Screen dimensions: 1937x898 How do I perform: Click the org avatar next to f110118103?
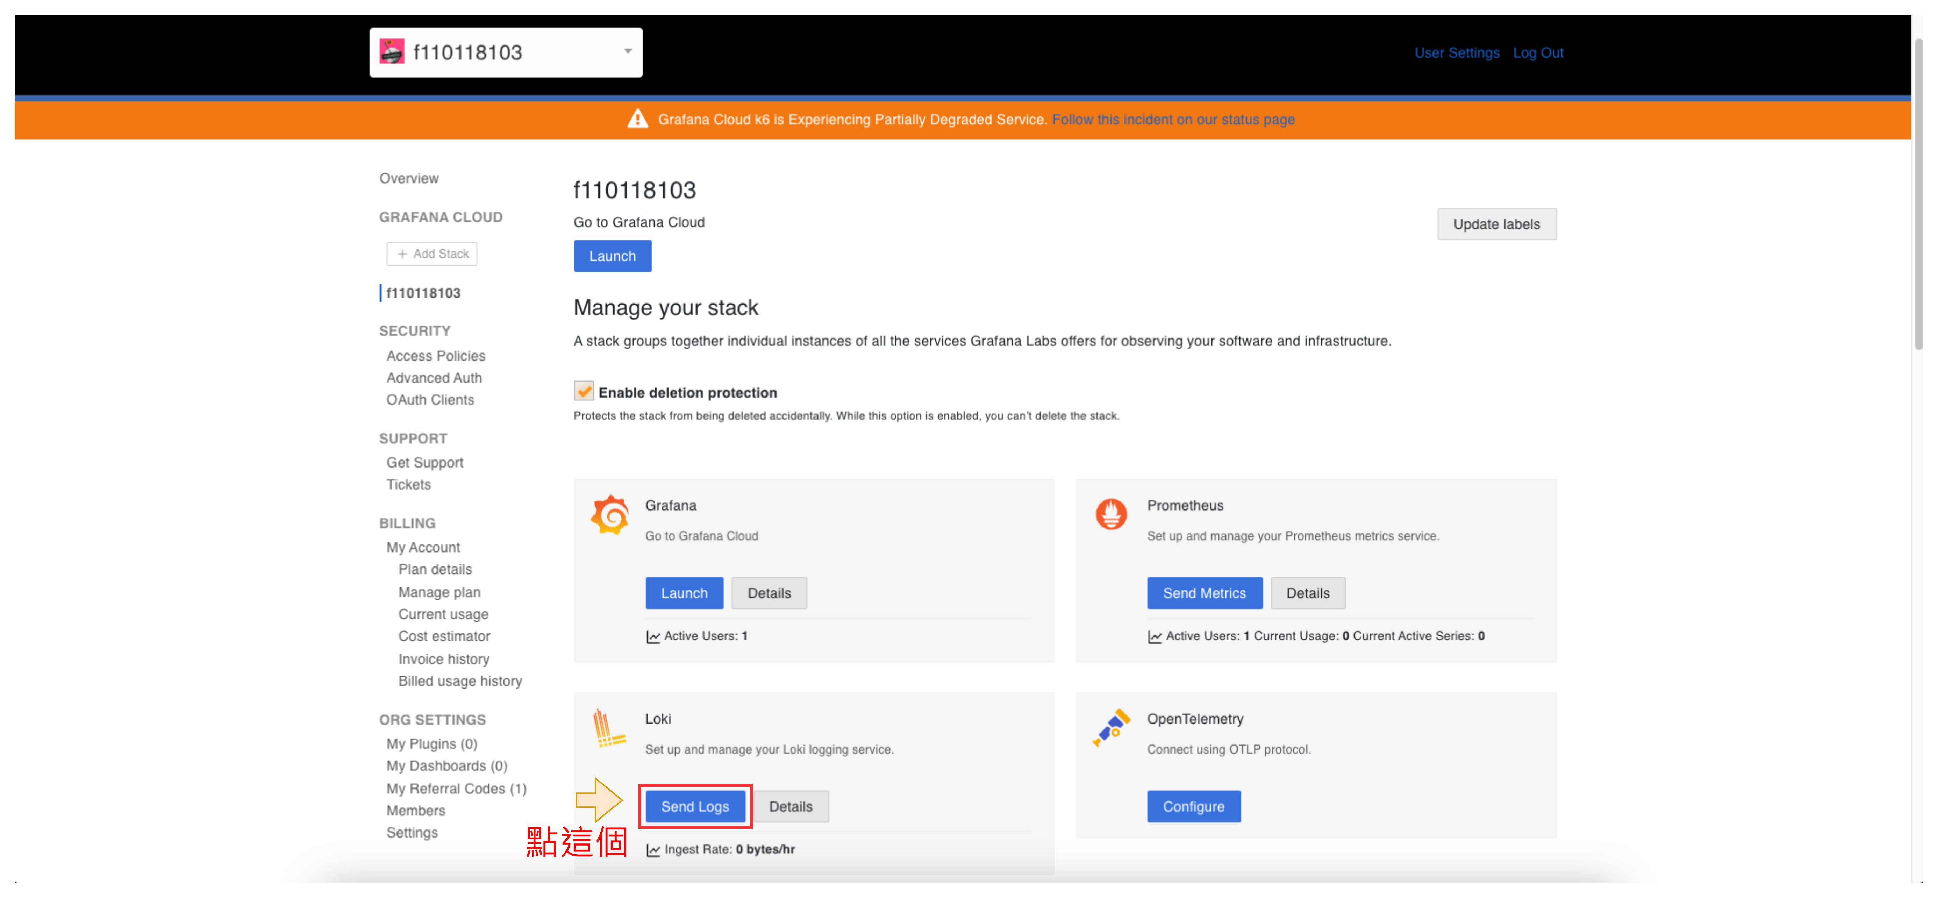[x=392, y=52]
